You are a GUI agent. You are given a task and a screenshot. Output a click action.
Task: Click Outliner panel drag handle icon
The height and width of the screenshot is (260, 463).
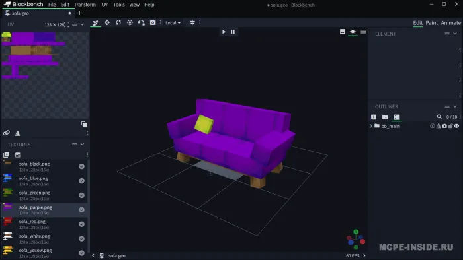click(447, 106)
